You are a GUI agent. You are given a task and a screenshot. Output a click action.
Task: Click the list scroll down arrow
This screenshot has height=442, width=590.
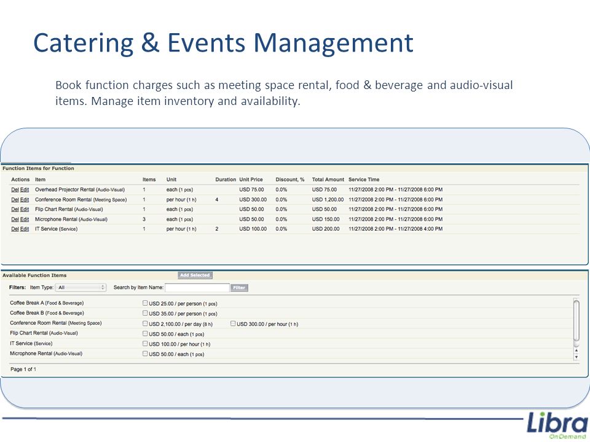pos(576,357)
